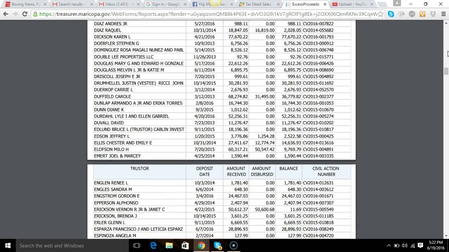The image size is (449, 252).
Task: Click the 77,670.22 amount received for Dickson
Action: click(x=238, y=37)
